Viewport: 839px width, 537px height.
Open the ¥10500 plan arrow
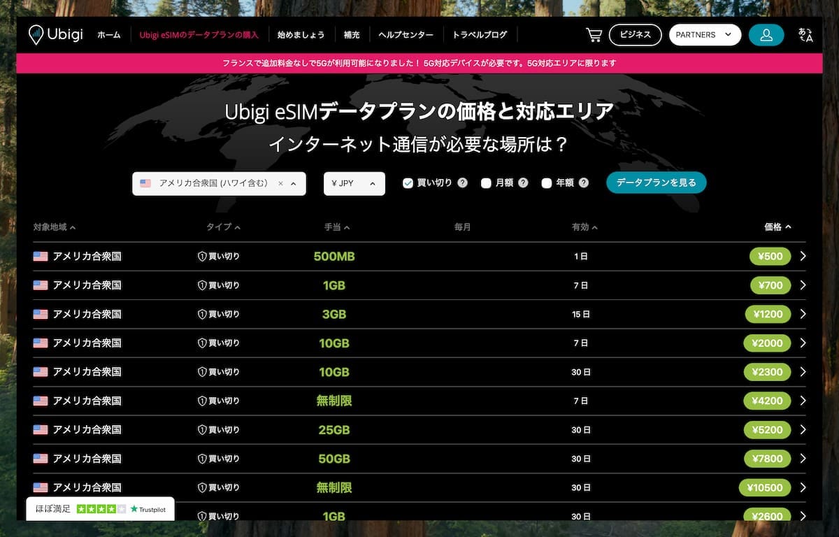(803, 487)
